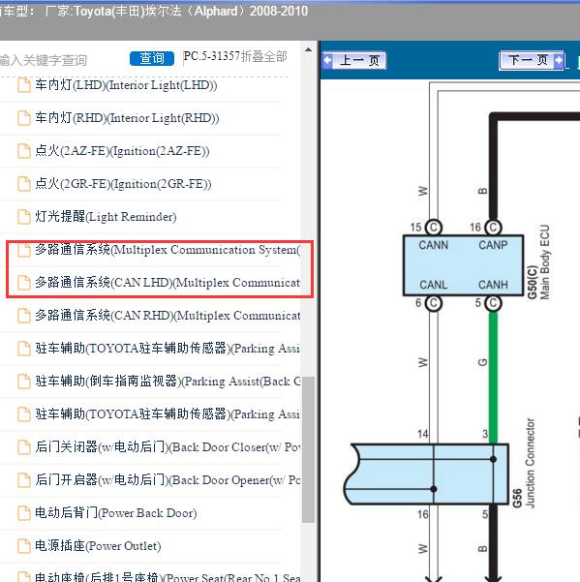Click document icon beside 电动后背门
The image size is (580, 582).
[24, 513]
